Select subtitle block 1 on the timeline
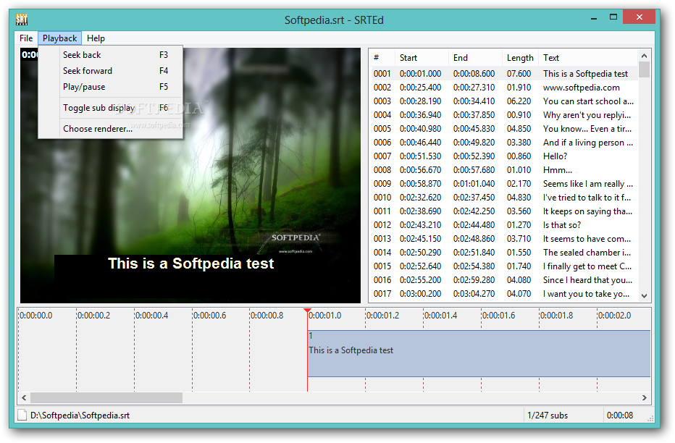 (479, 353)
